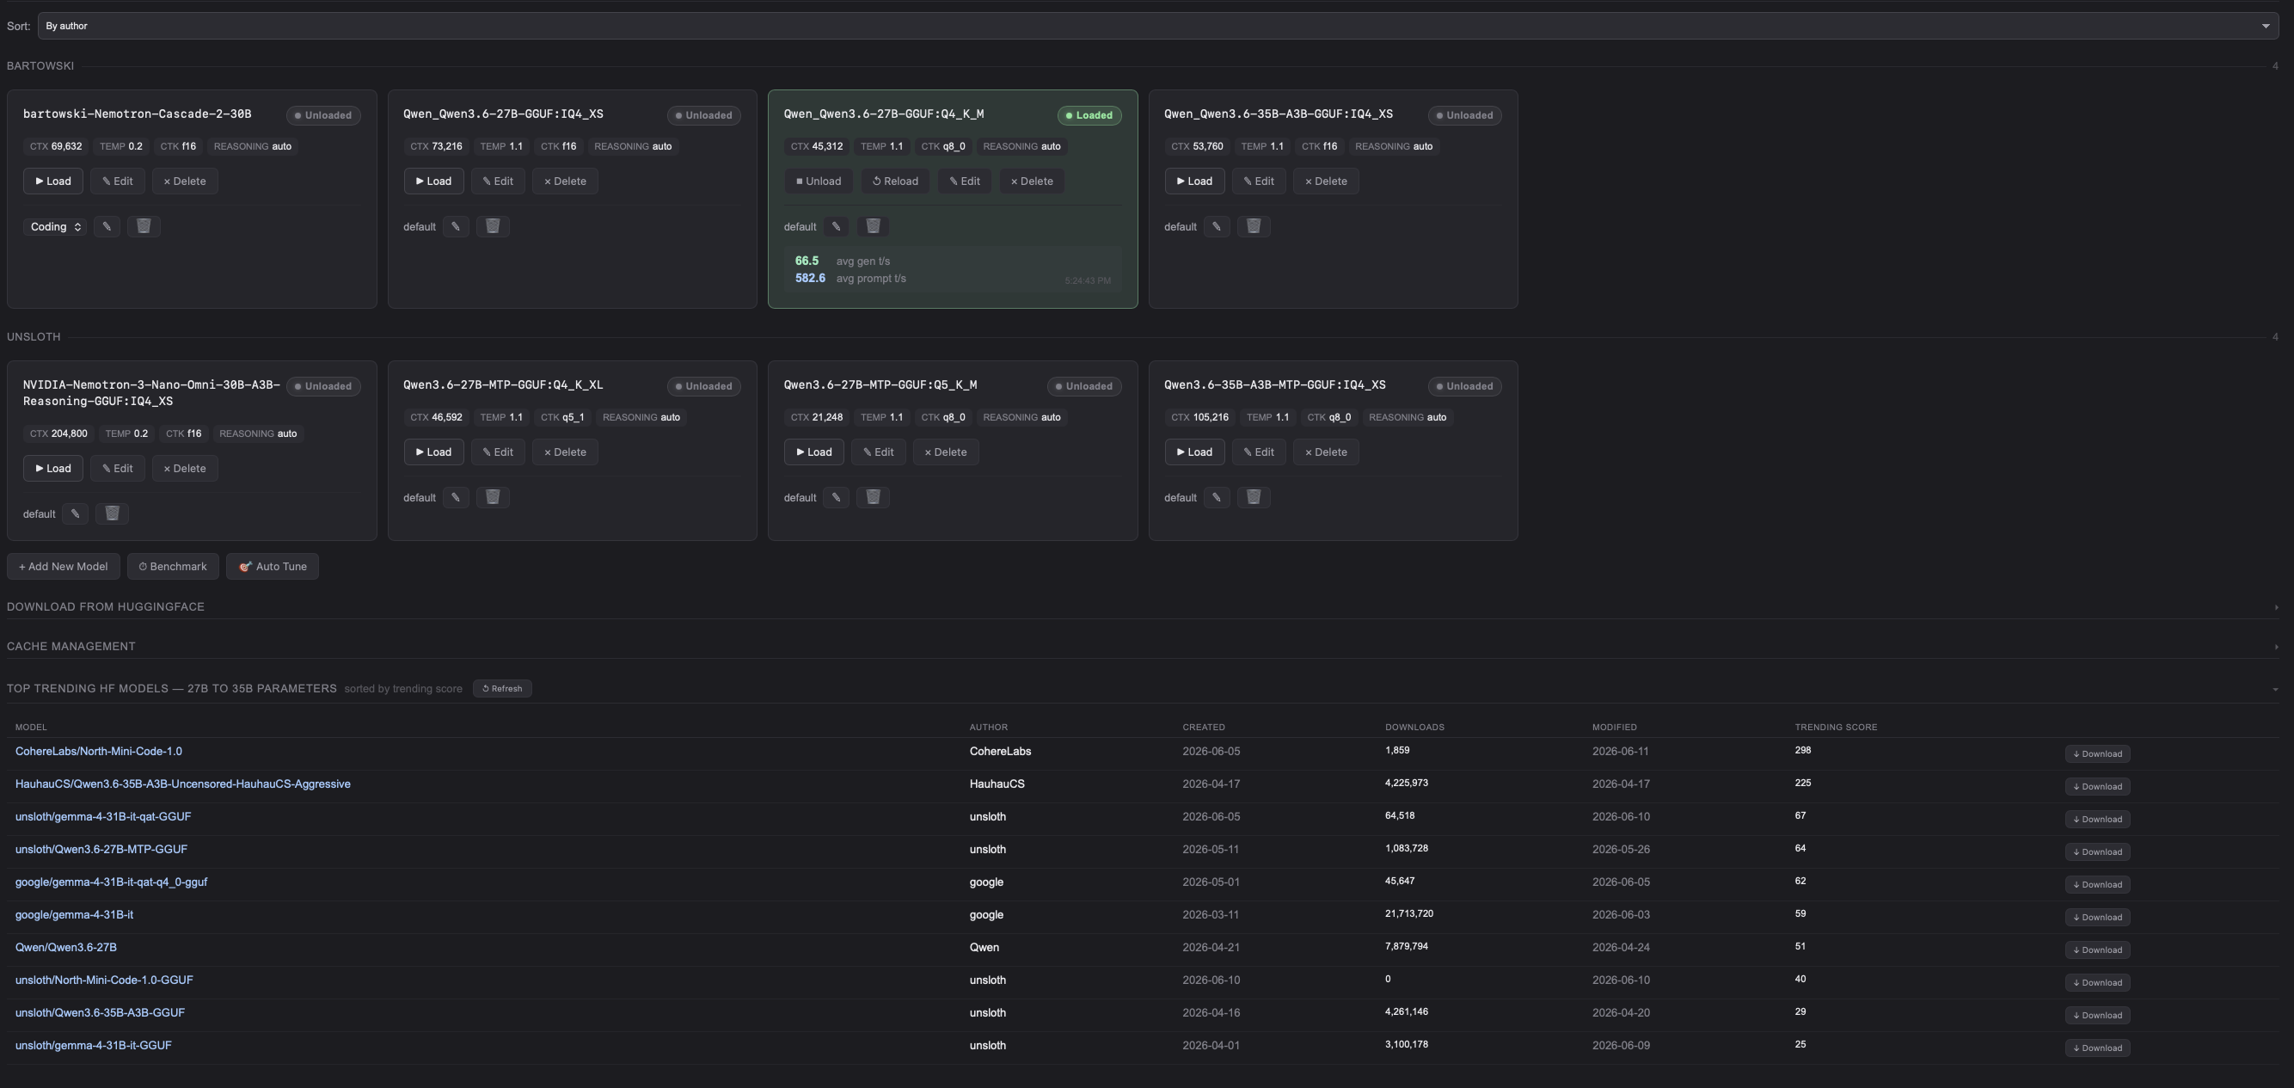The width and height of the screenshot is (2294, 1088).
Task: Edit default preset on loaded Q4_K_M card
Action: (x=837, y=226)
